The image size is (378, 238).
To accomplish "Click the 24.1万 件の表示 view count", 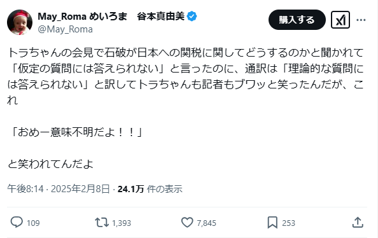I will tap(150, 189).
